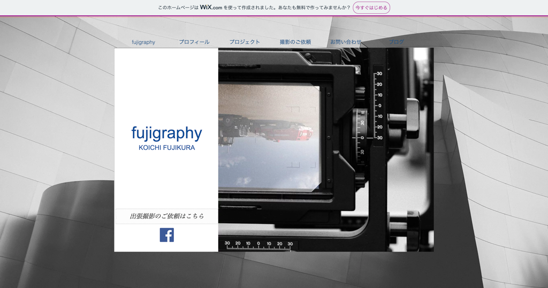
Task: Click the KOICHI FUJIKURA subtitle
Action: click(x=167, y=148)
